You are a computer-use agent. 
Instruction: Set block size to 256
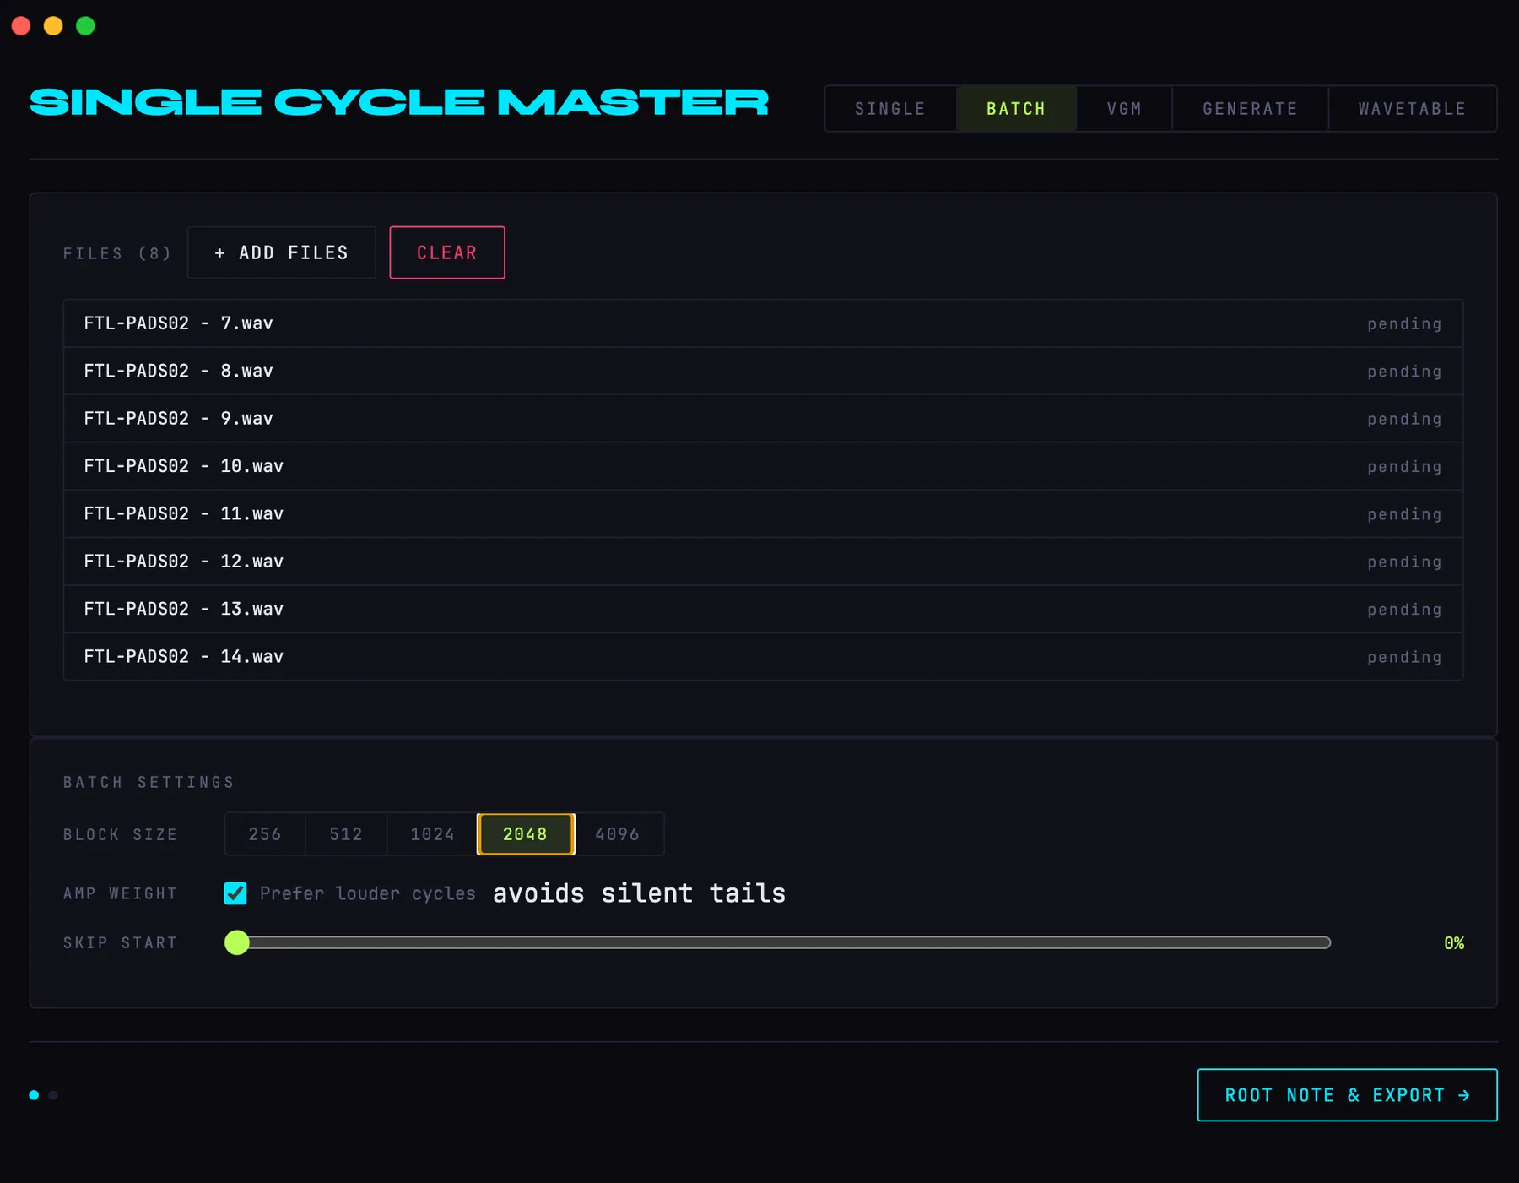pyautogui.click(x=265, y=834)
